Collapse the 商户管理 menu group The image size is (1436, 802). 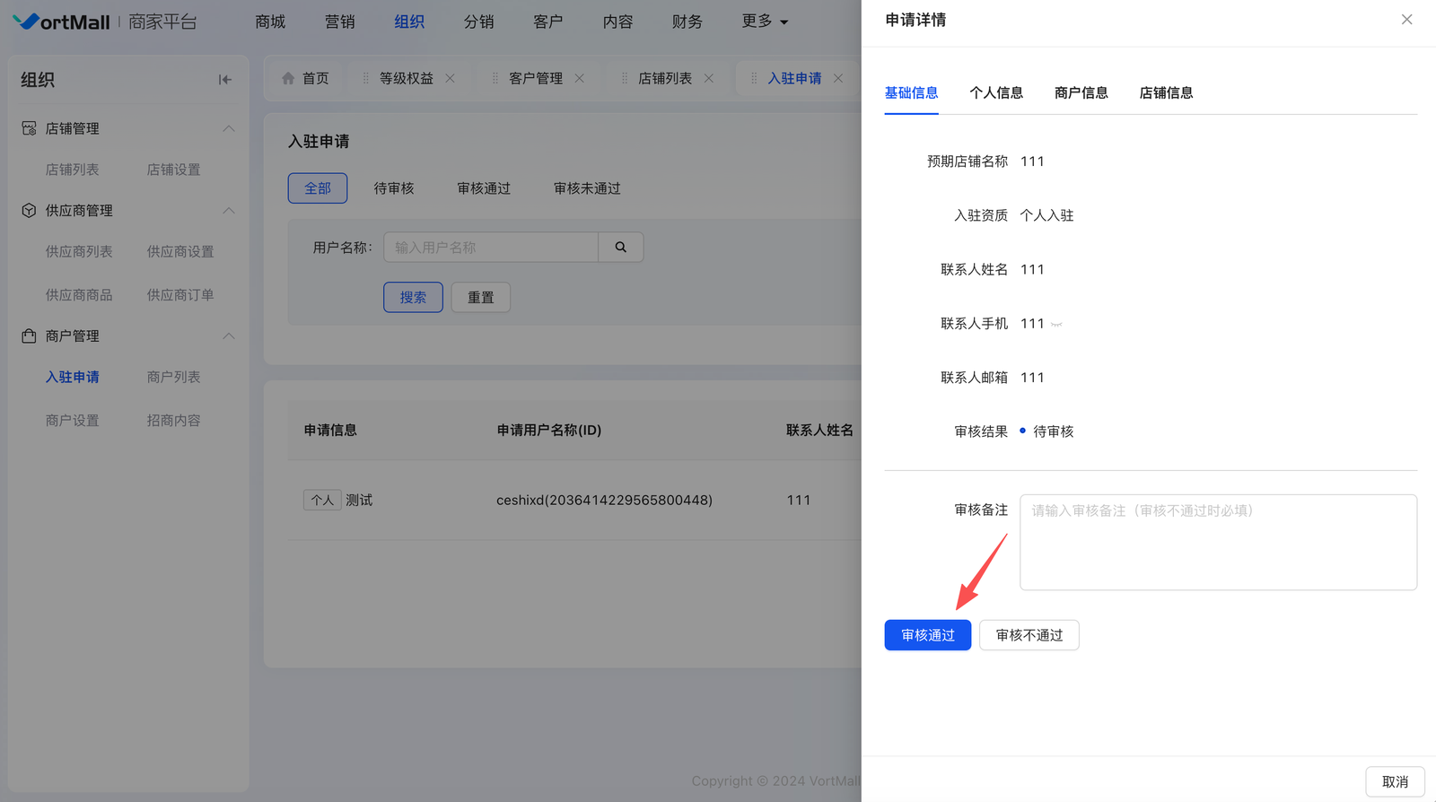[x=228, y=336]
